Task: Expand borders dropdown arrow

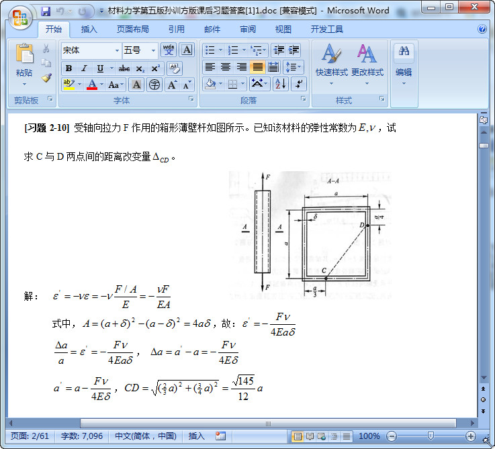Action: (x=242, y=84)
